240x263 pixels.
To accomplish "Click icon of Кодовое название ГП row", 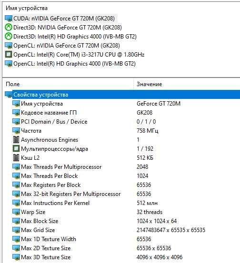I will (16, 113).
